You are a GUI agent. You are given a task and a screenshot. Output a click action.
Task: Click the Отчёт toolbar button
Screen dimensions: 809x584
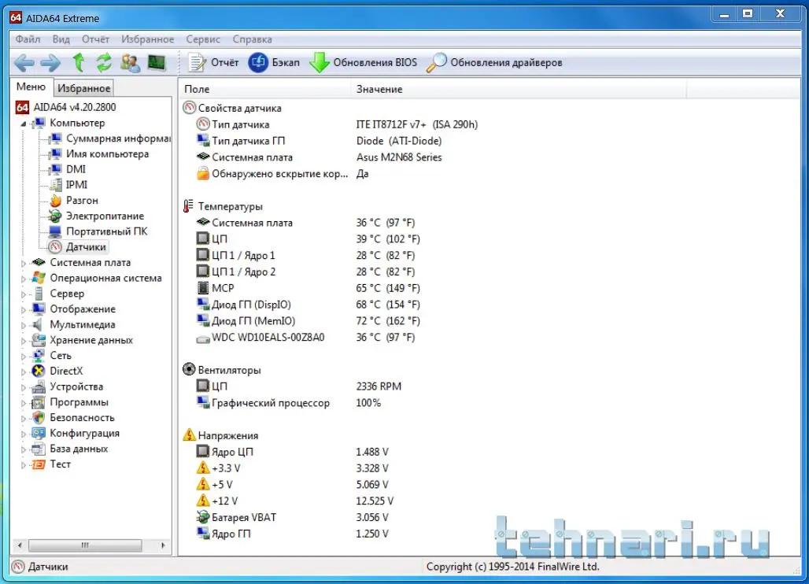214,63
